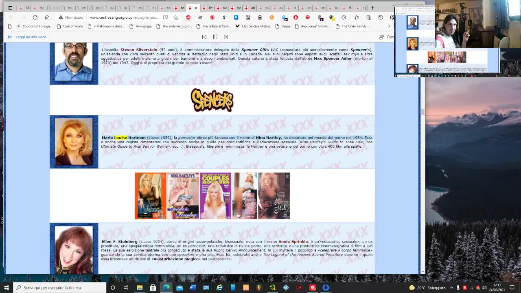Open the Extensions puzzle icon

point(344,17)
